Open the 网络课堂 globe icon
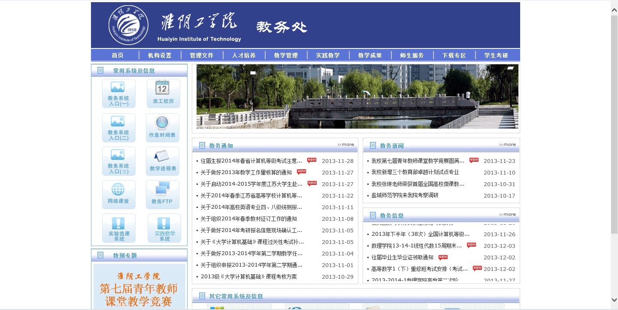This screenshot has height=310, width=618. (x=118, y=194)
